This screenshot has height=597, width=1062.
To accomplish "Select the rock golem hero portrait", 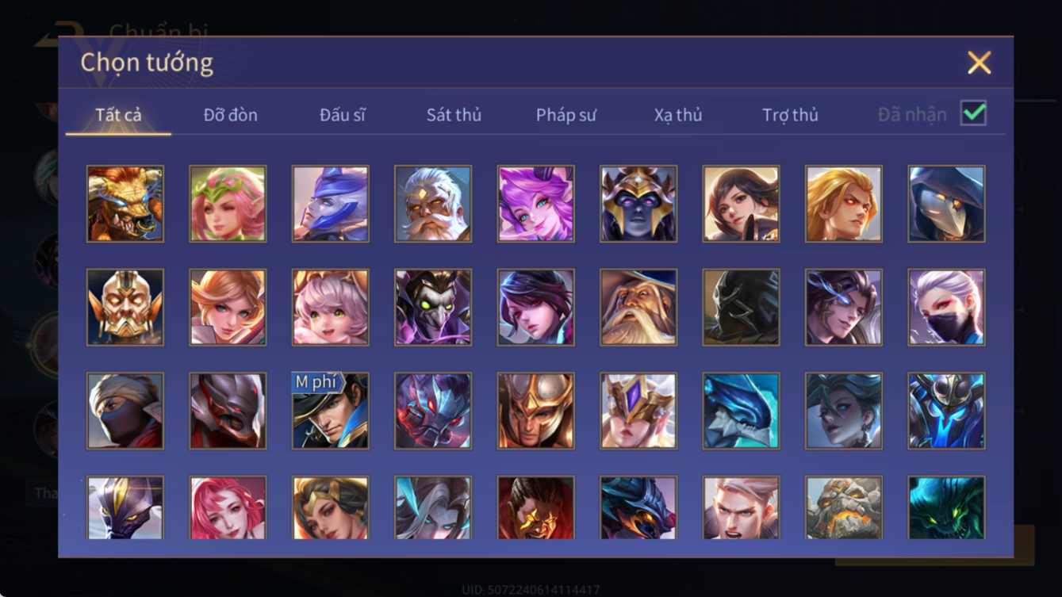I will pyautogui.click(x=844, y=507).
